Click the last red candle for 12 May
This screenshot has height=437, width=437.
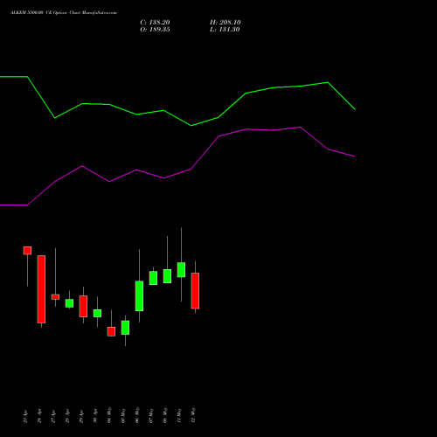click(x=195, y=290)
